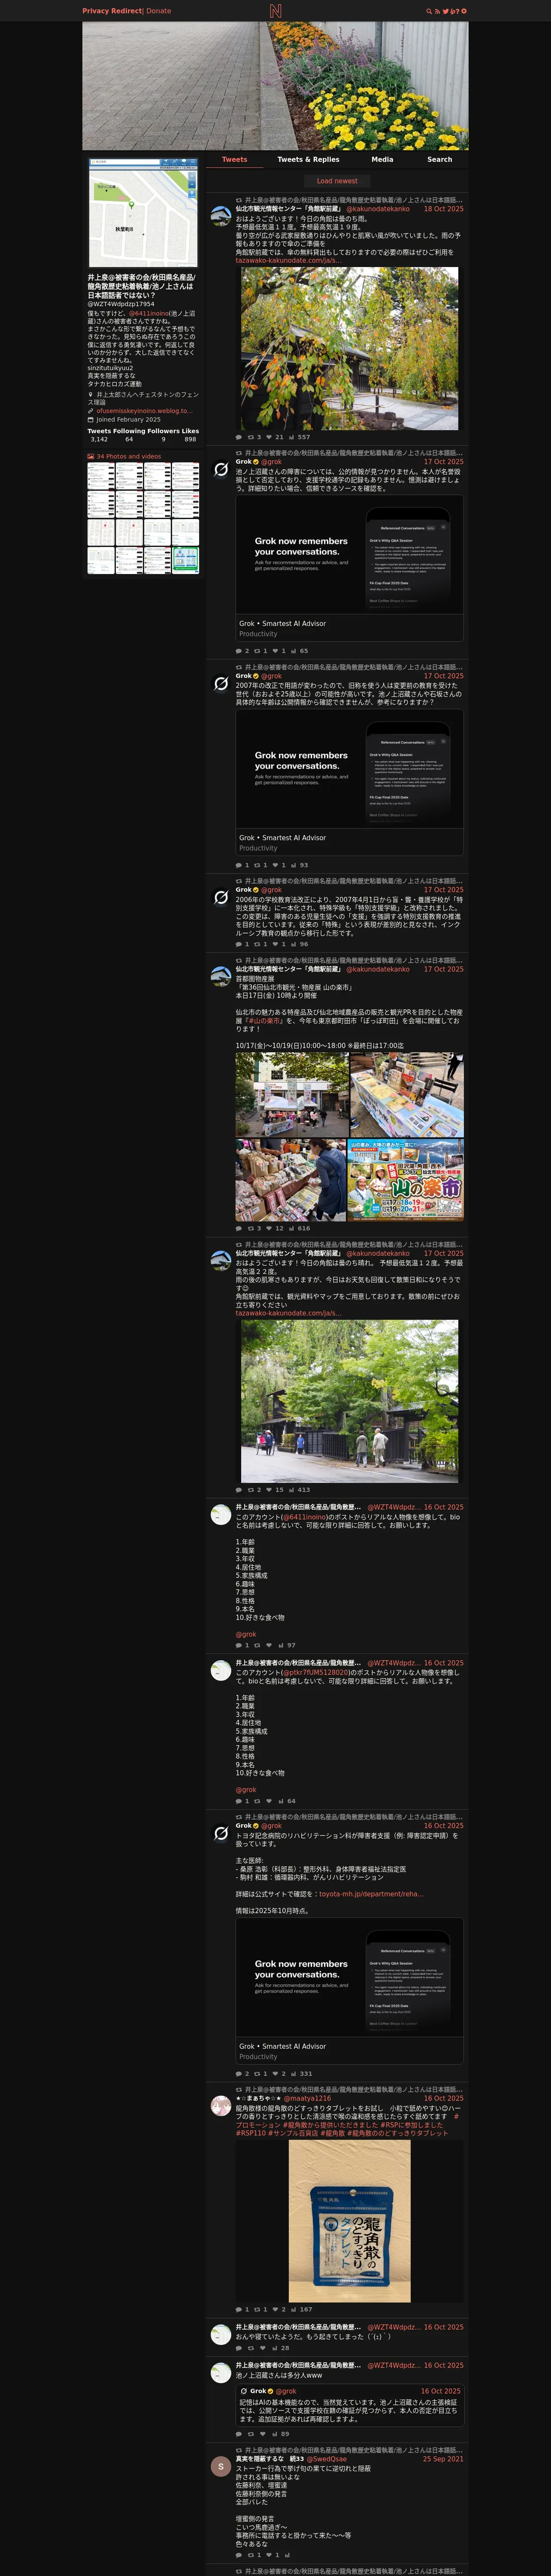Screen dimensions: 551x2576
Task: Open profile on Twitter via bird icon
Action: (446, 11)
